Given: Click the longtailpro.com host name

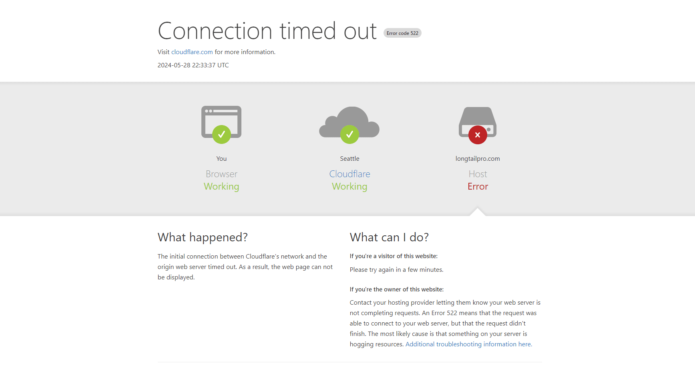Looking at the screenshot, I should (478, 159).
